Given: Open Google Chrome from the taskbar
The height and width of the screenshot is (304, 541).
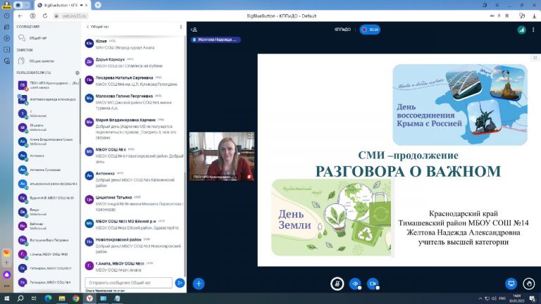Looking at the screenshot, I should tap(76, 298).
